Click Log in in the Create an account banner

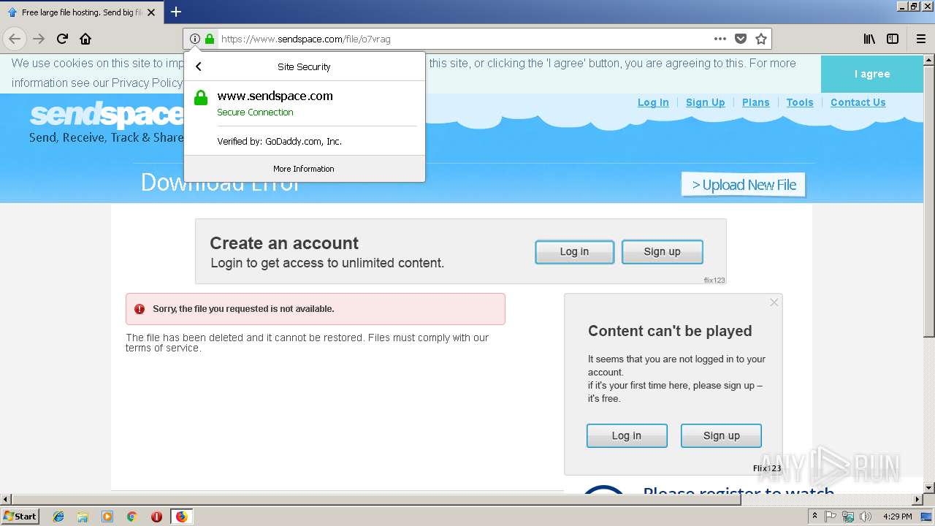point(574,251)
